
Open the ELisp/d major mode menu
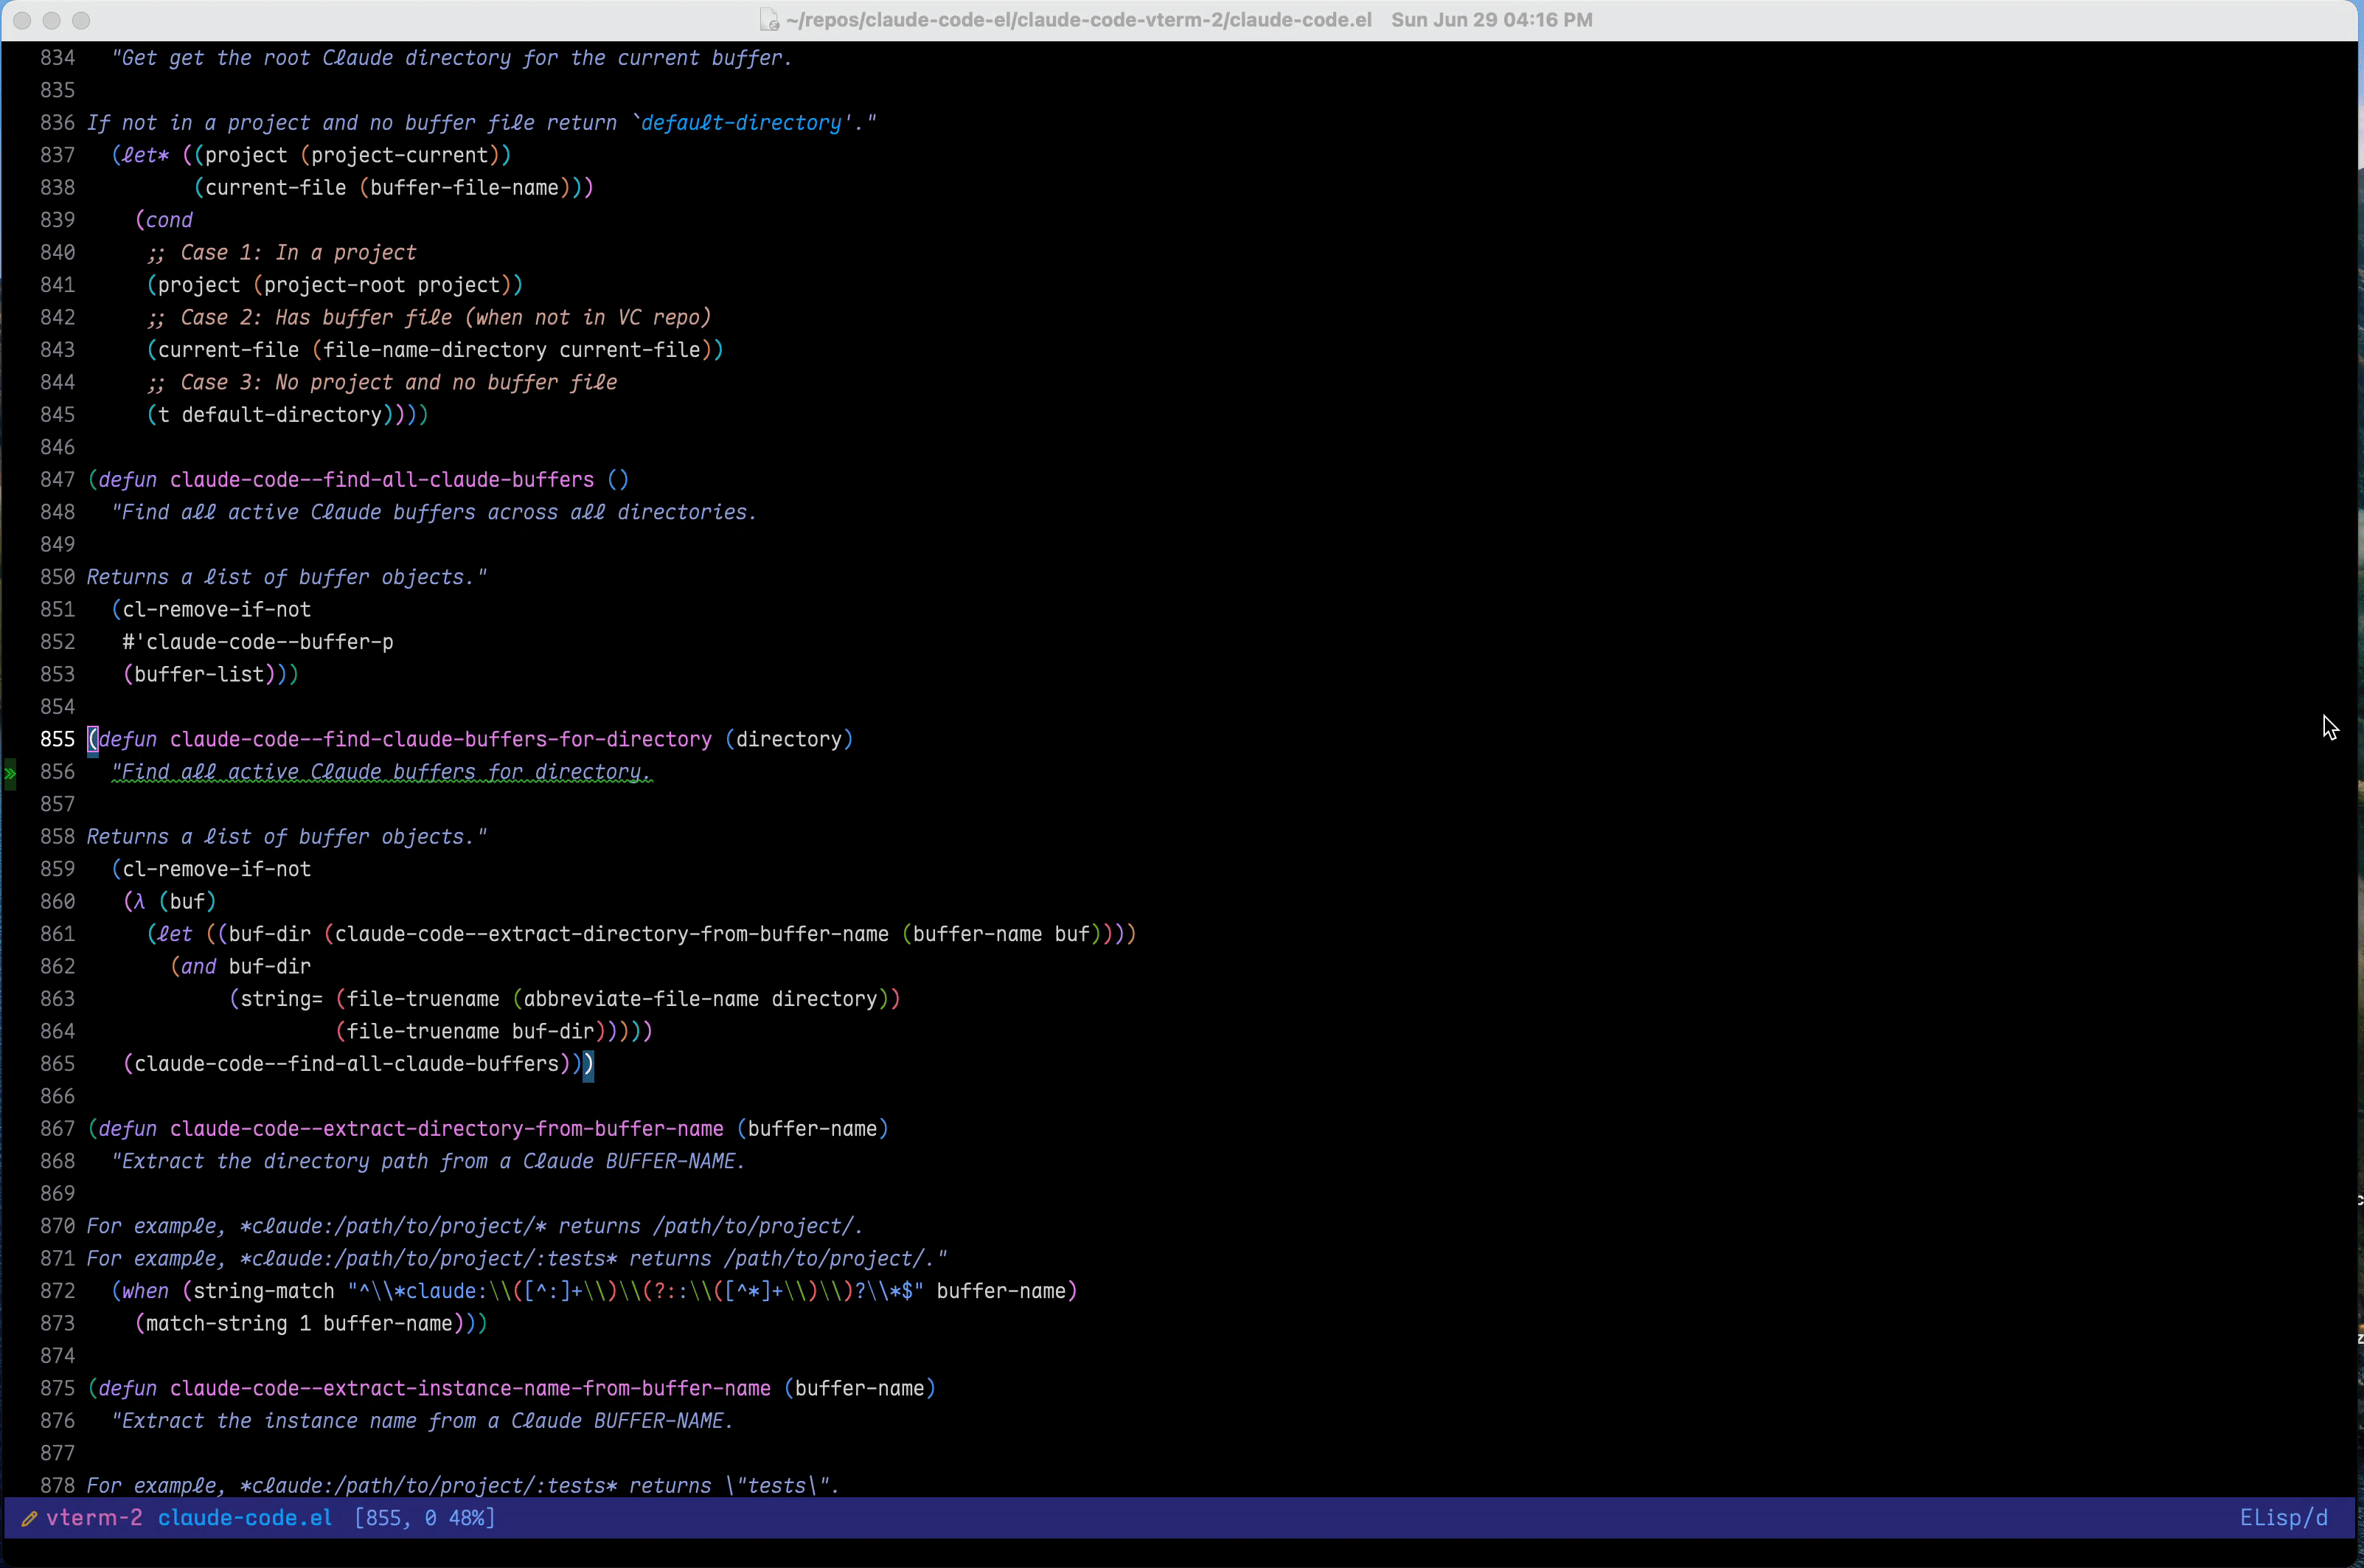point(2285,1518)
